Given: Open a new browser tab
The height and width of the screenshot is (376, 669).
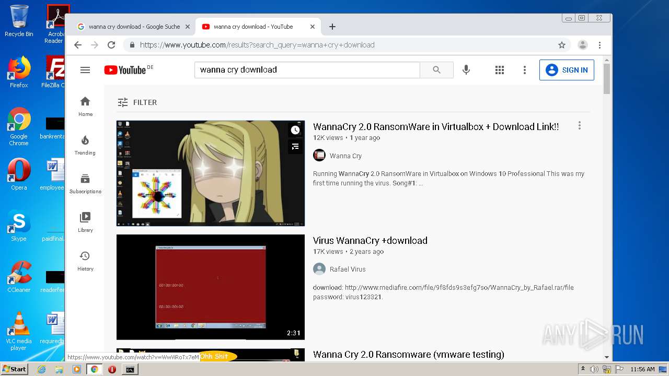Looking at the screenshot, I should tap(332, 27).
